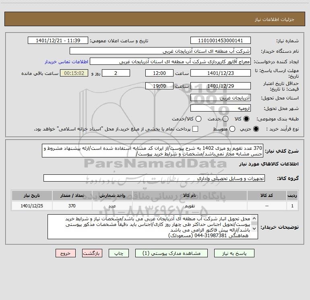Viewport: 310px width, 300px height.
Task: Click the شهر محل تحویل field ارومیه
Action: click(221, 108)
